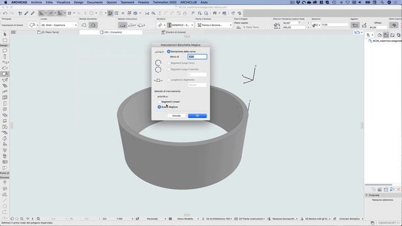402x226 pixels.
Task: Open the Archivio menu
Action: pyautogui.click(x=36, y=3)
